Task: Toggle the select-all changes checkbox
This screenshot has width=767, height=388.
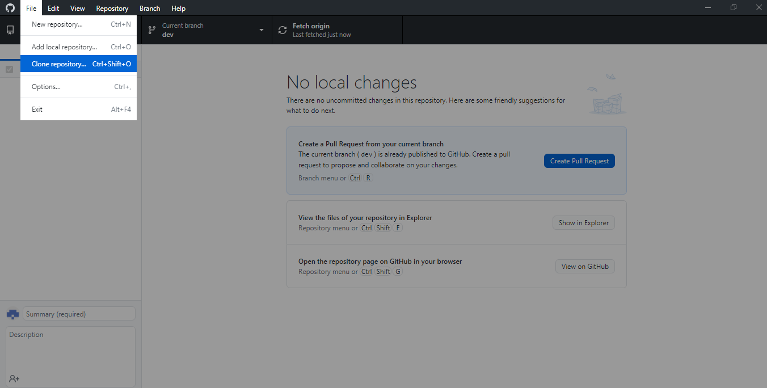Action: 9,70
